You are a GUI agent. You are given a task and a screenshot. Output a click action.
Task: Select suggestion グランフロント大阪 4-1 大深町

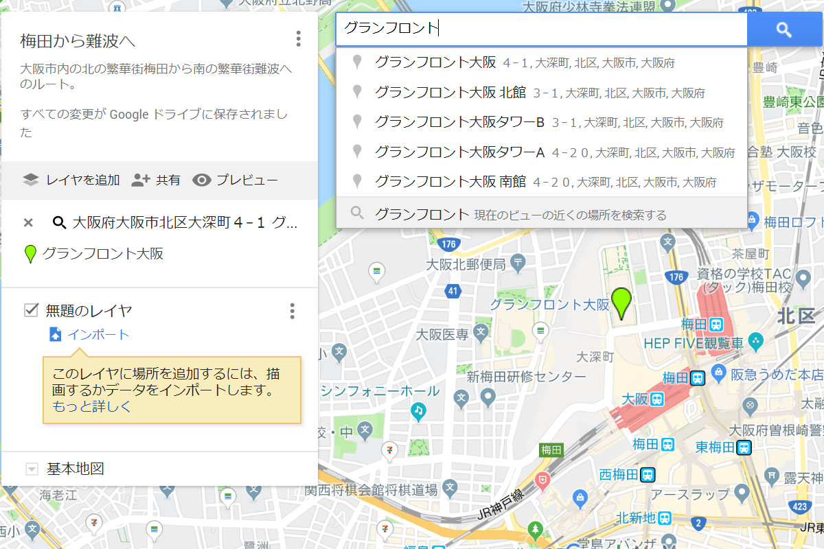542,62
